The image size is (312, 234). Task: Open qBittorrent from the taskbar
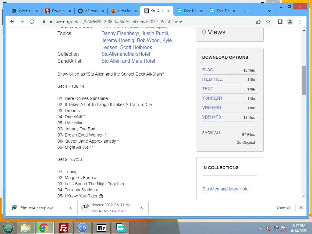tap(83, 228)
